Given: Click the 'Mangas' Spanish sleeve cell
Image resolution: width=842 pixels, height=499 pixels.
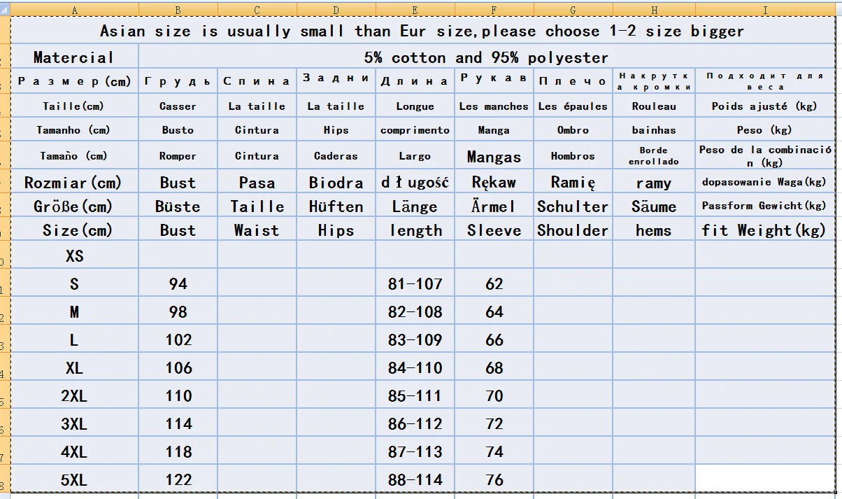Looking at the screenshot, I should 494,157.
